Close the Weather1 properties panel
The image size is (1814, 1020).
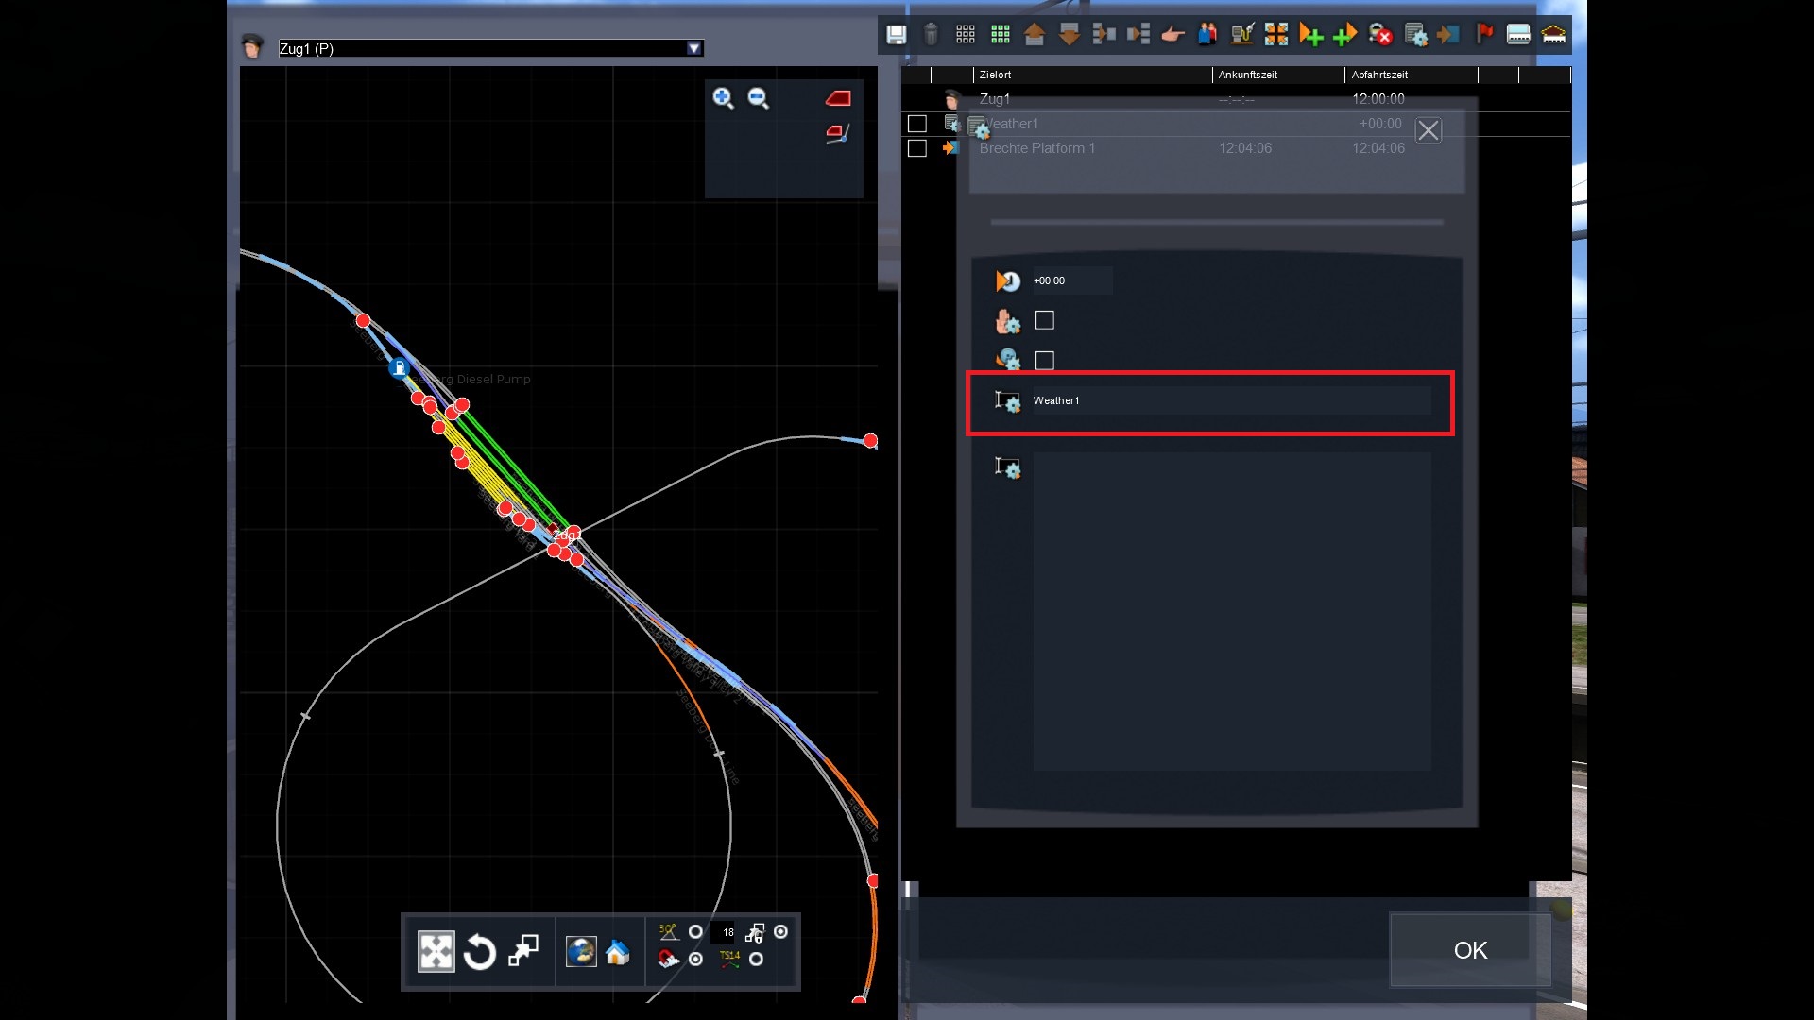pyautogui.click(x=1428, y=130)
